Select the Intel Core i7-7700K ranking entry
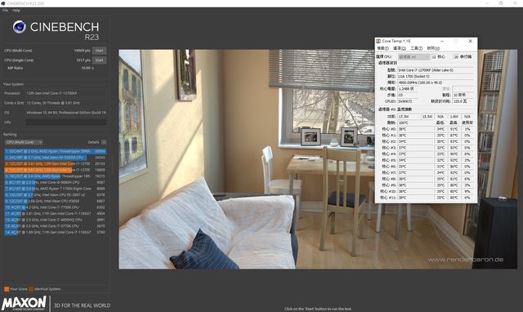Viewport: 523px width, 312px height. (x=55, y=207)
